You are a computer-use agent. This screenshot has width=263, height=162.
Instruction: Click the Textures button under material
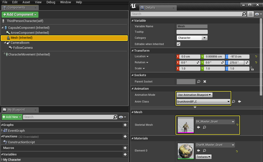[203, 157]
